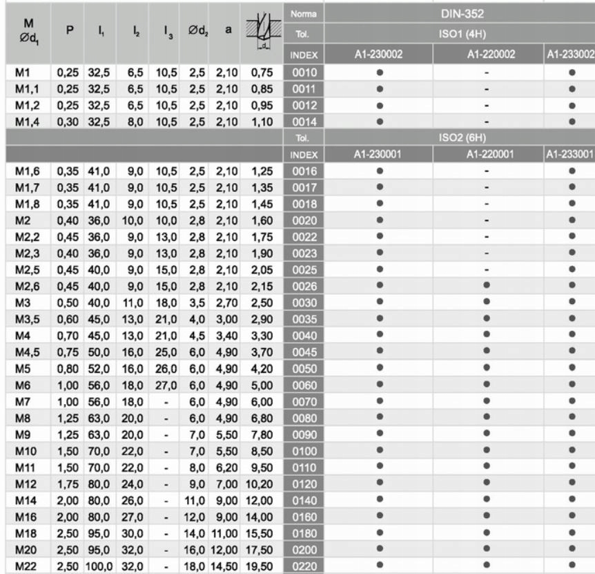Image resolution: width=595 pixels, height=574 pixels.
Task: Click index cell 0011
Action: tap(304, 89)
